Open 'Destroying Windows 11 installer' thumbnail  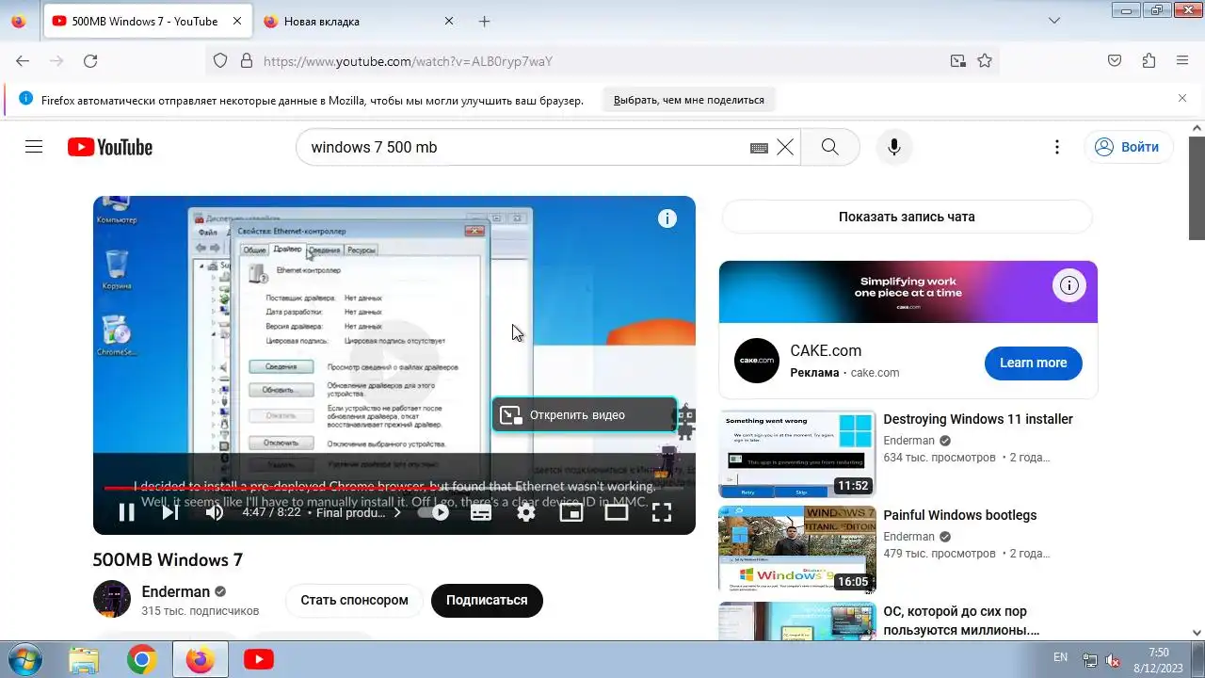(x=797, y=454)
